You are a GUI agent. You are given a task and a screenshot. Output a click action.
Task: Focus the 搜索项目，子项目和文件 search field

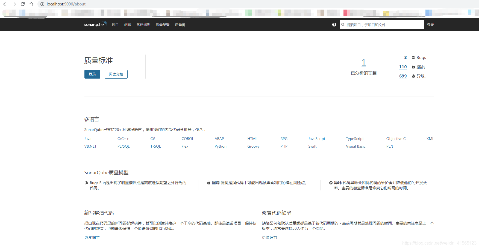click(x=382, y=25)
